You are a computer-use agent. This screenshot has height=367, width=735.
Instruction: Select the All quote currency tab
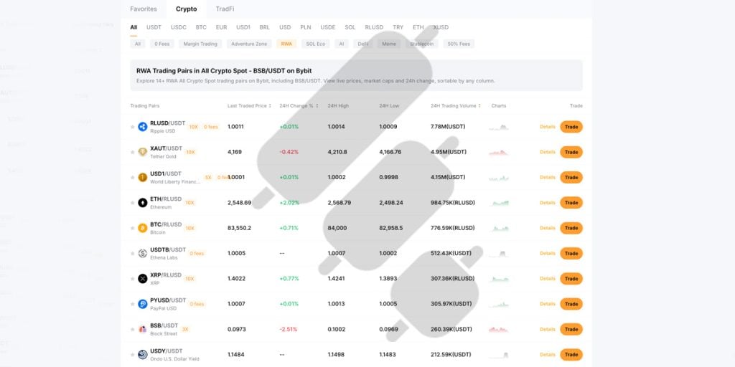134,28
